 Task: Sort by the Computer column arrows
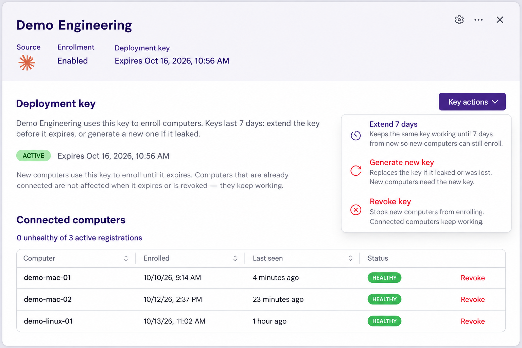pos(126,258)
